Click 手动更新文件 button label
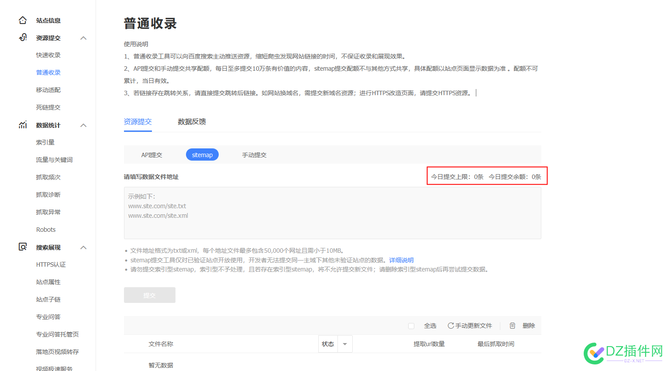The image size is (671, 371). (x=474, y=326)
